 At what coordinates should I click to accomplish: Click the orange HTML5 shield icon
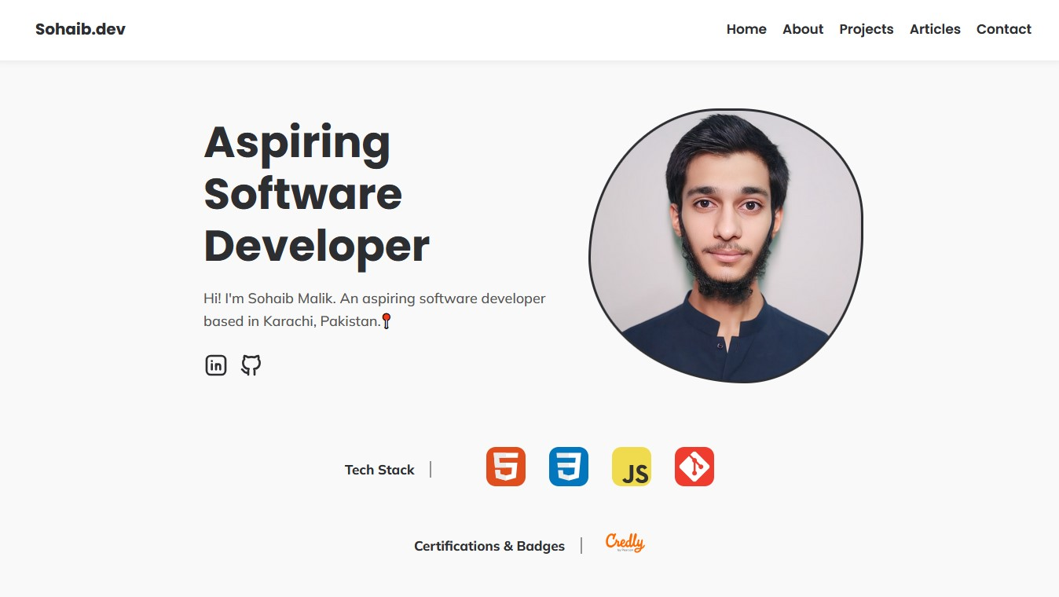[505, 466]
